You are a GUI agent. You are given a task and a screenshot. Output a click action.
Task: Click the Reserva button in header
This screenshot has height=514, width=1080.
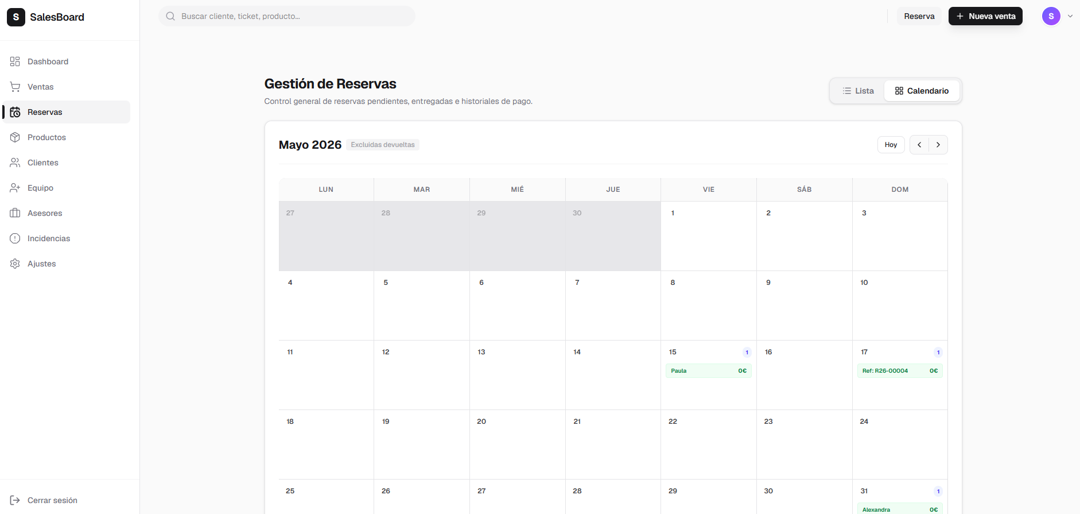(919, 16)
